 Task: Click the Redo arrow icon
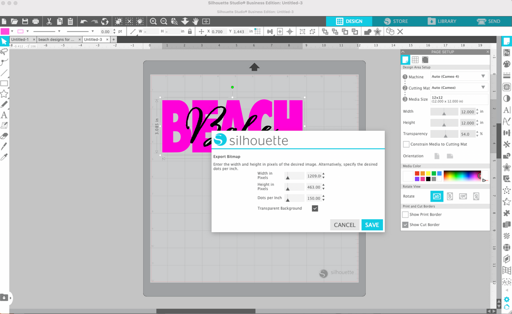click(x=94, y=21)
